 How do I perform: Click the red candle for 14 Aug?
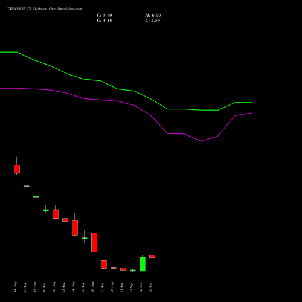pyautogui.click(x=17, y=169)
